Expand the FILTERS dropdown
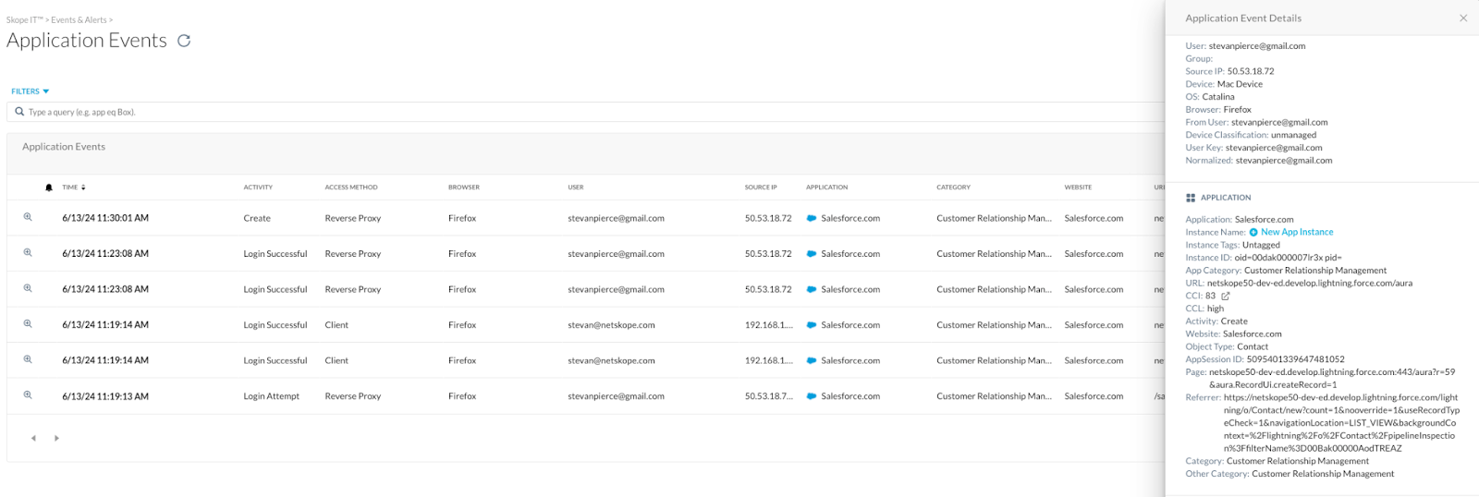The width and height of the screenshot is (1479, 497). pos(31,91)
